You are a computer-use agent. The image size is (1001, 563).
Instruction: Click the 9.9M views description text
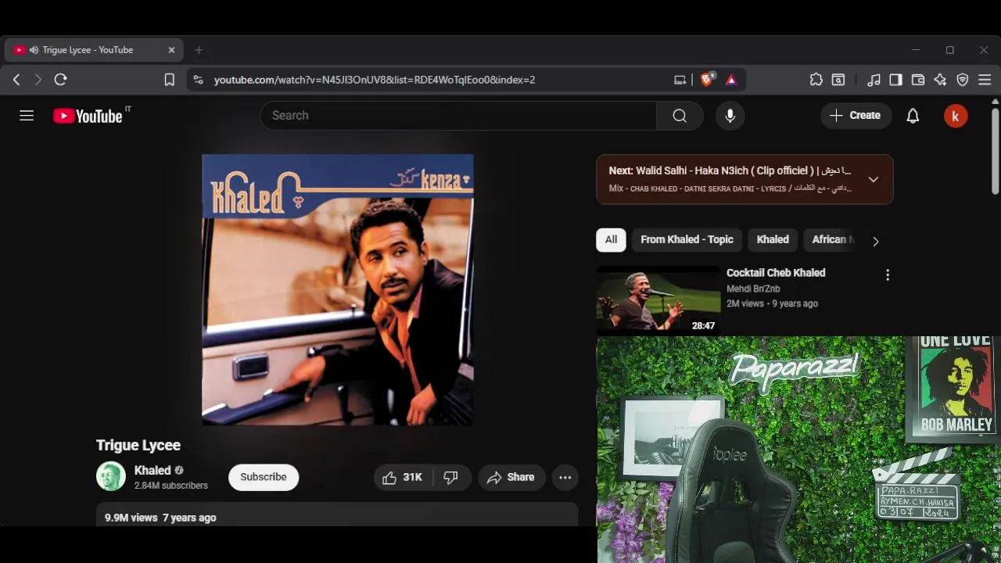click(x=160, y=518)
